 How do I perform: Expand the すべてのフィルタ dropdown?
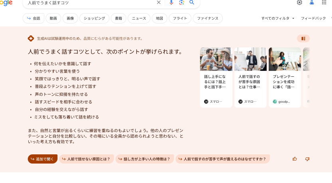click(x=278, y=18)
